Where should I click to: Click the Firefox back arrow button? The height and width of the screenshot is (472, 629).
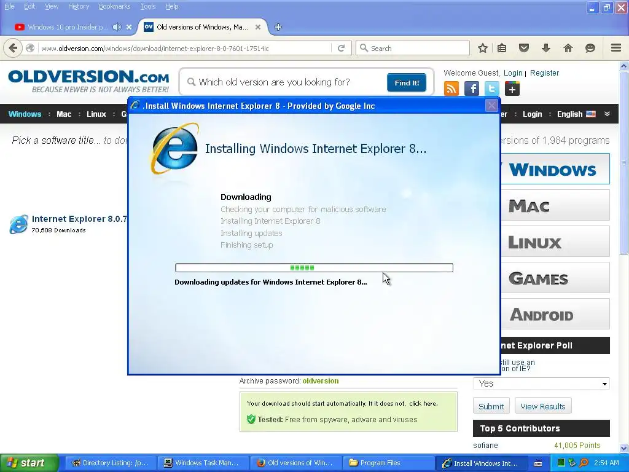13,48
